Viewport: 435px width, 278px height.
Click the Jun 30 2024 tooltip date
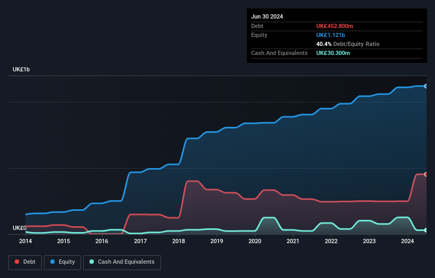pyautogui.click(x=267, y=16)
